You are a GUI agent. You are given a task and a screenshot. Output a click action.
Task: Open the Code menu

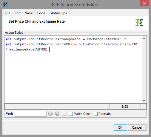click(41, 13)
